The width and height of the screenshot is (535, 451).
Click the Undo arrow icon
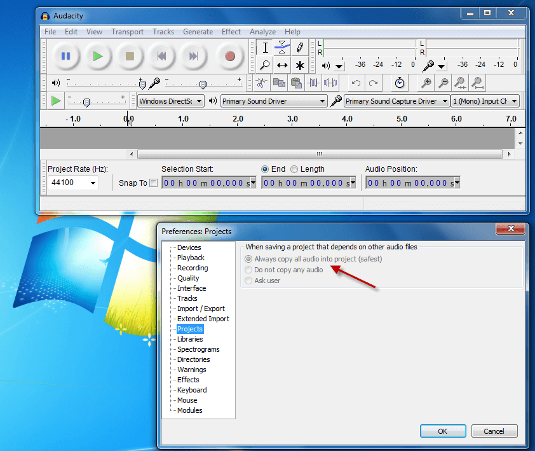(x=356, y=83)
